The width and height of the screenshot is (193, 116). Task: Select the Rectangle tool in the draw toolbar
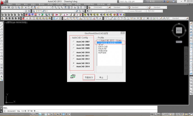1,35
